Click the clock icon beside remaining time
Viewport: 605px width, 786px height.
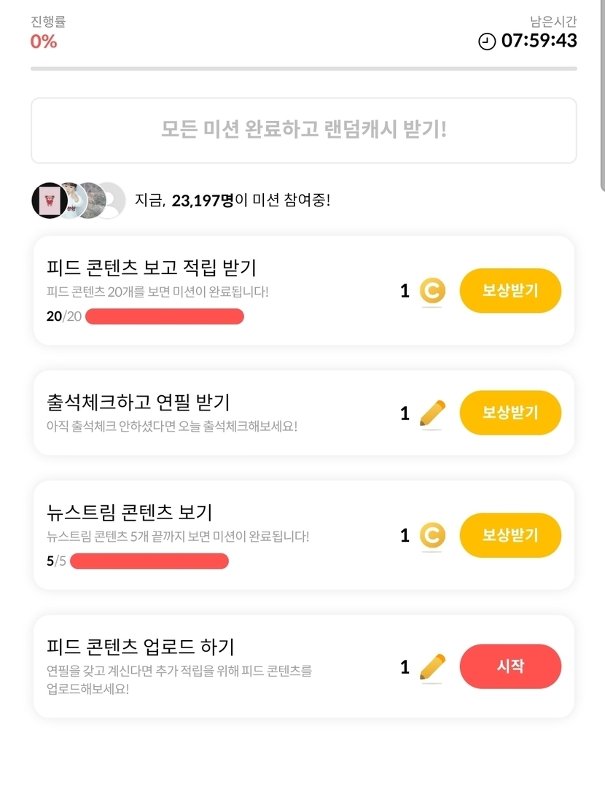(486, 42)
